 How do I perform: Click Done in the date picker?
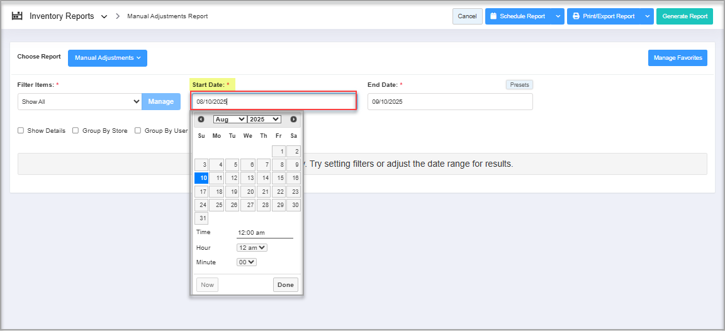pos(285,285)
